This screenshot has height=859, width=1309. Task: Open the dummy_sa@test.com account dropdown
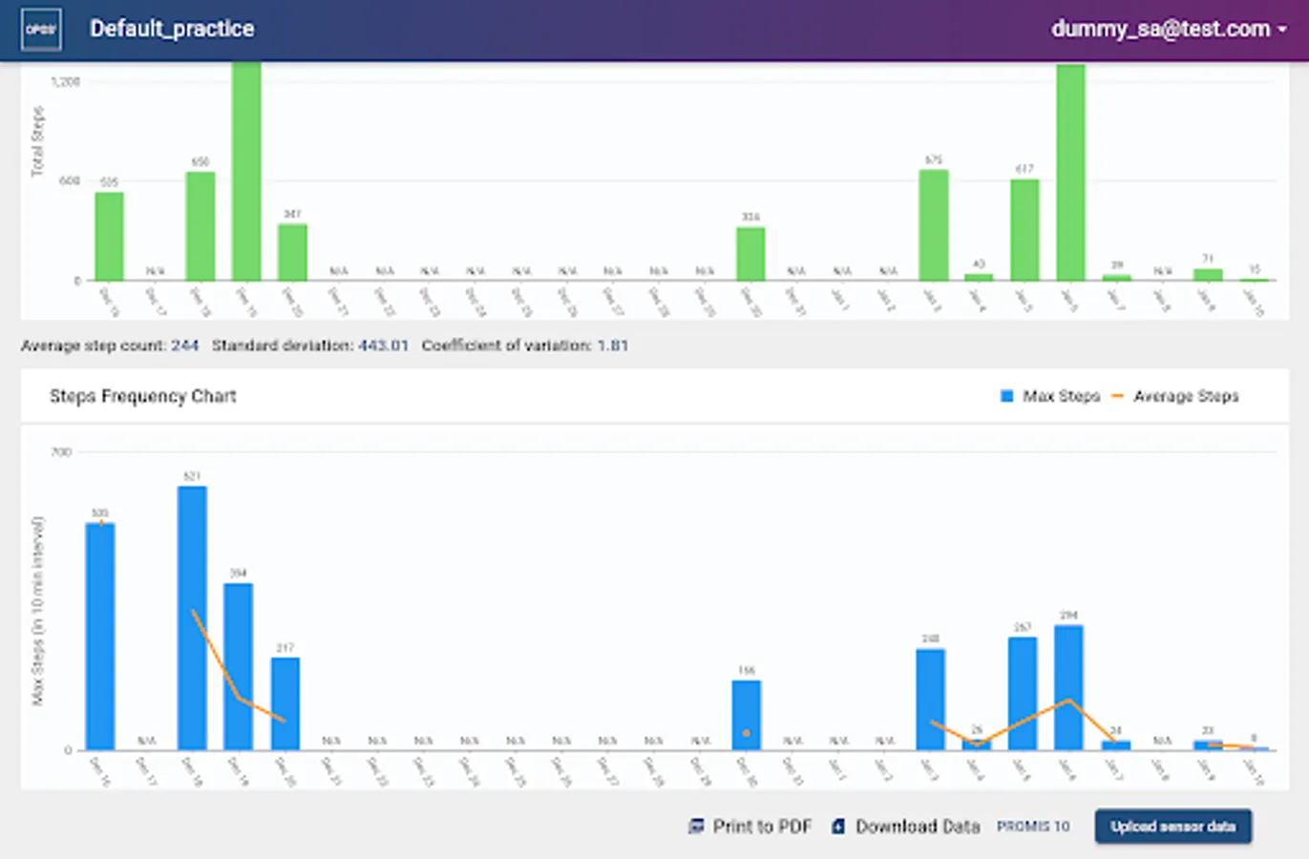click(x=1169, y=29)
